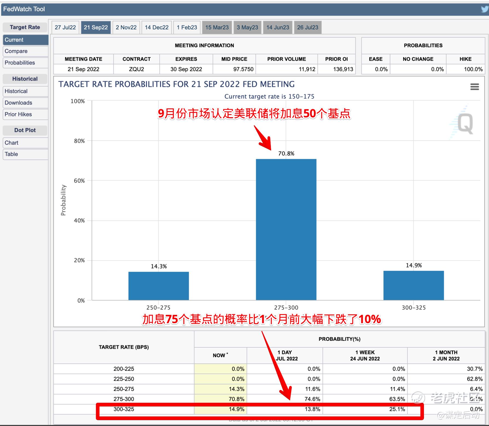
Task: Open the chart hamburger menu
Action: click(x=475, y=87)
